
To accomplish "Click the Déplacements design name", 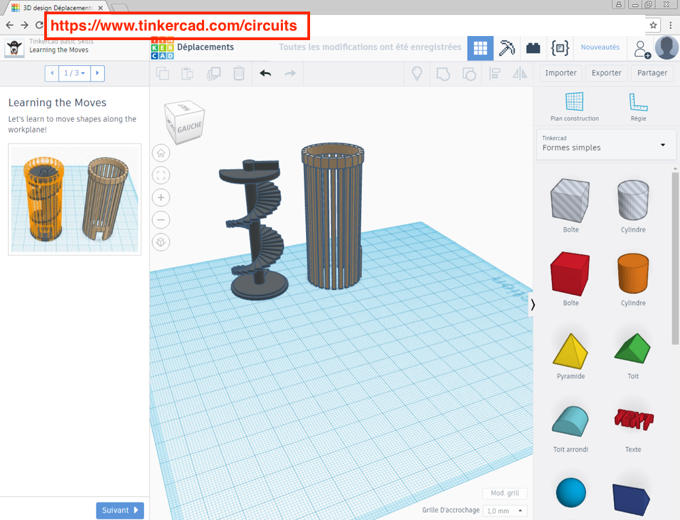I will click(x=205, y=47).
